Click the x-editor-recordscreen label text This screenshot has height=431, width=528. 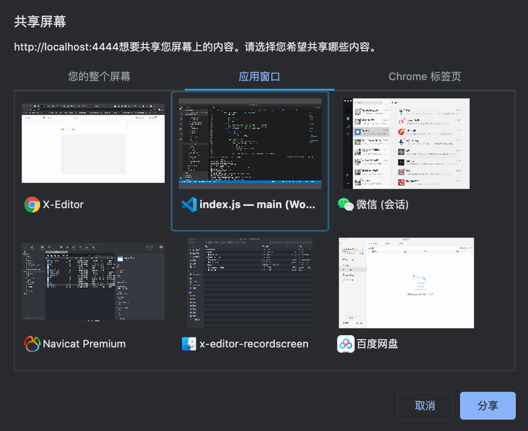[254, 344]
